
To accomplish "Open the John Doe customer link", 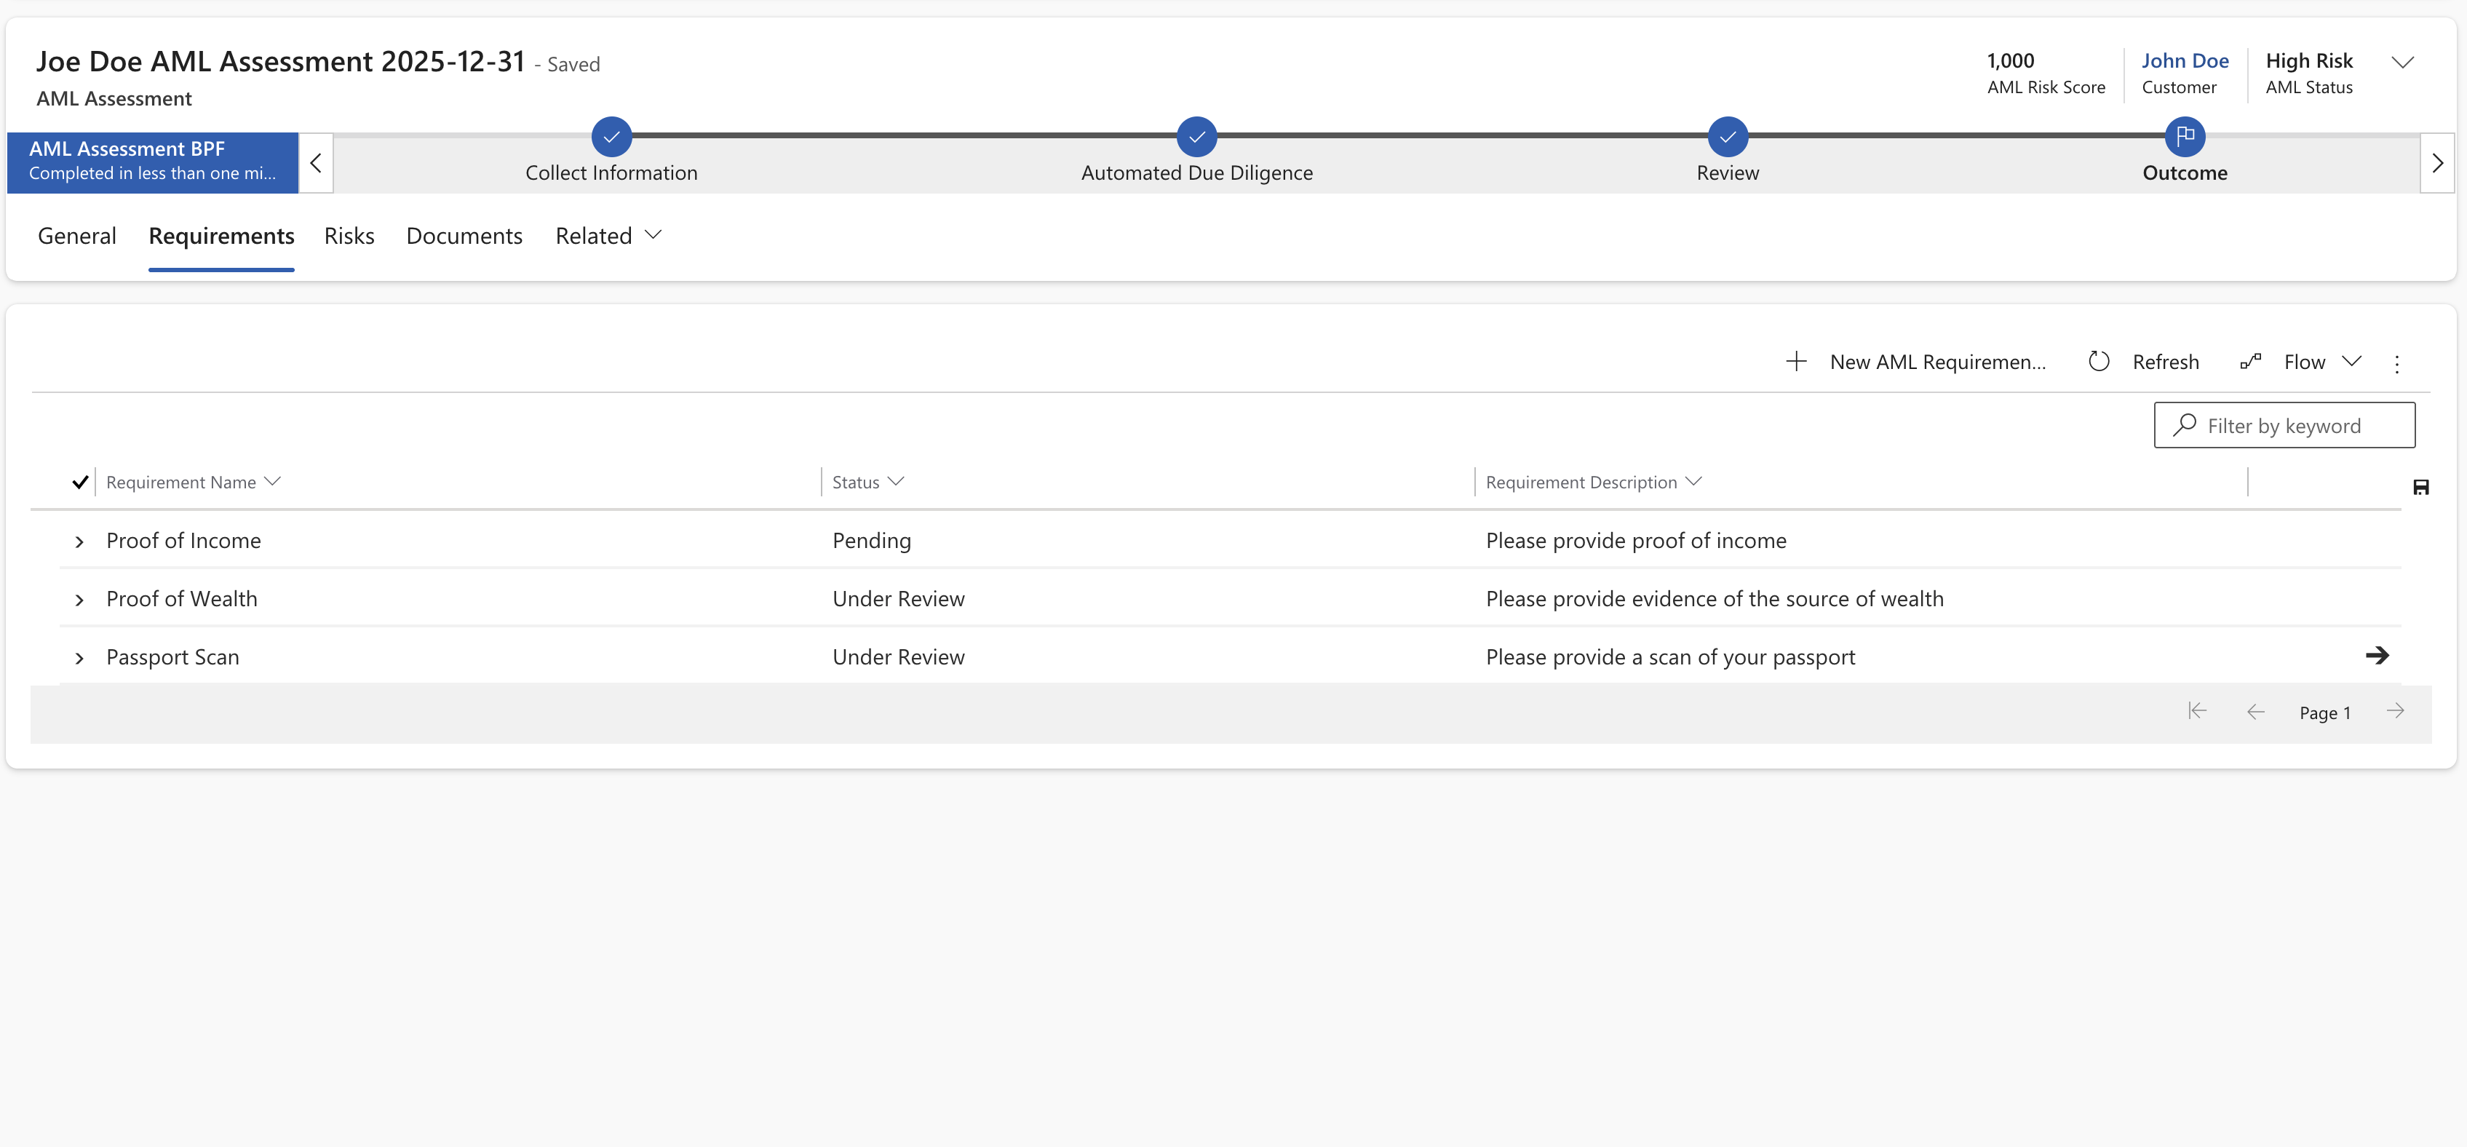I will [x=2185, y=60].
